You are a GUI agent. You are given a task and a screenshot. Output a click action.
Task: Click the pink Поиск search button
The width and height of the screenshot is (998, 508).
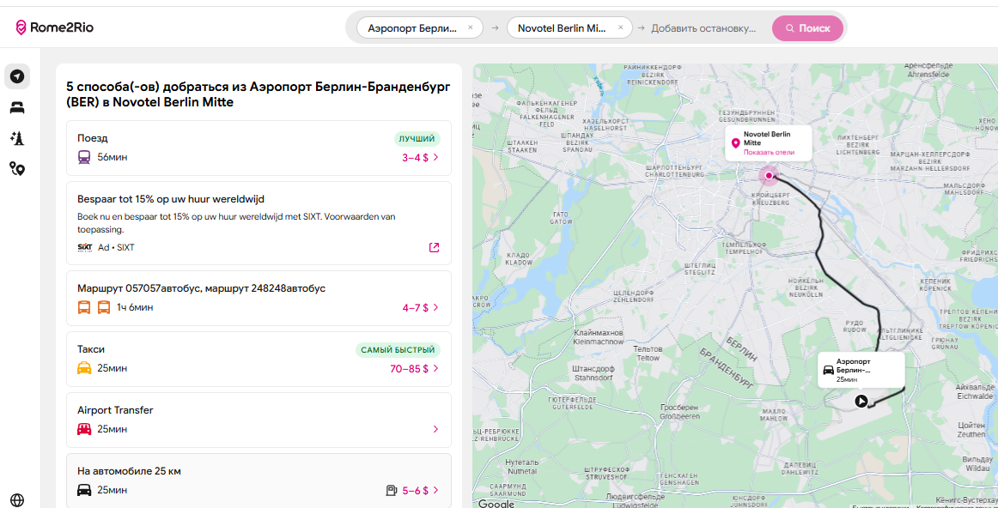point(807,28)
